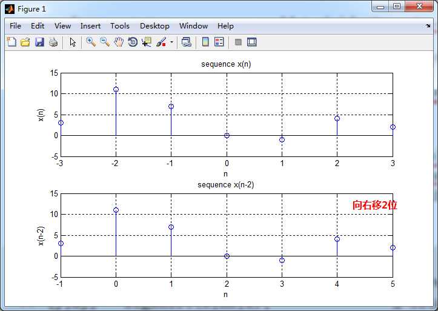Viewport: 438px width, 311px height.
Task: Click the New Figure toolbar icon
Action: point(12,42)
